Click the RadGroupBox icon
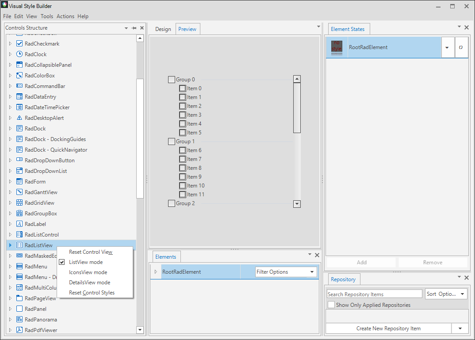 coord(19,213)
